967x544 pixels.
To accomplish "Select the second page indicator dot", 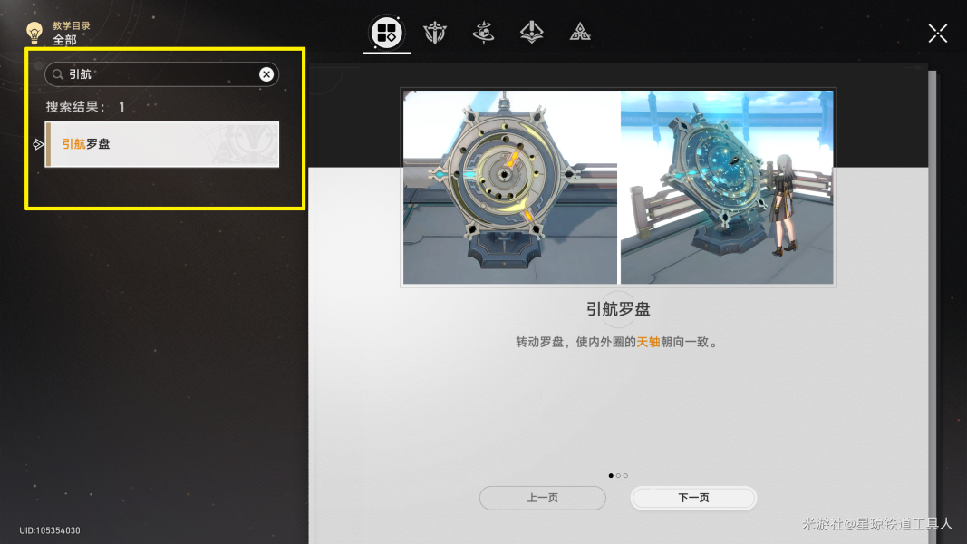I will pos(619,475).
